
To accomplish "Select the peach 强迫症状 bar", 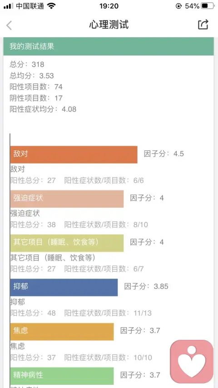I will [x=67, y=199].
